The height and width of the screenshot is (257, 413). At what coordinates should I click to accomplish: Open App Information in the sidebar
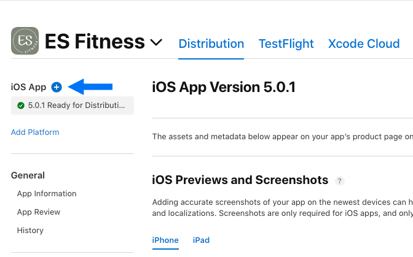[x=47, y=194]
